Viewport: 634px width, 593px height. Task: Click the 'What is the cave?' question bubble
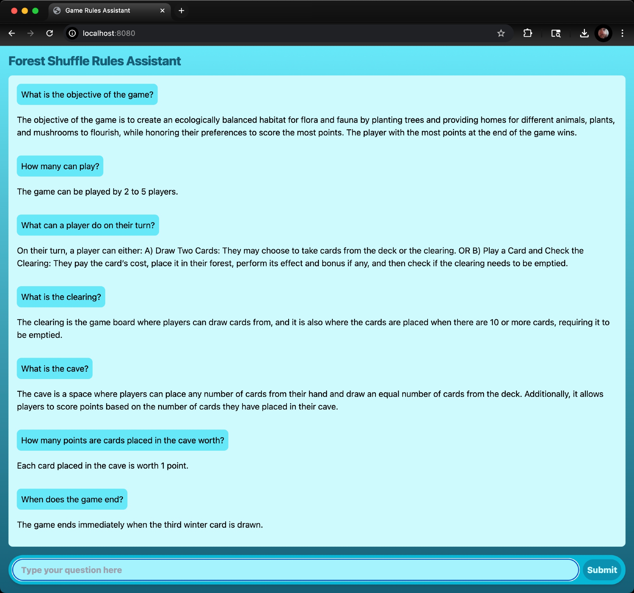click(55, 369)
